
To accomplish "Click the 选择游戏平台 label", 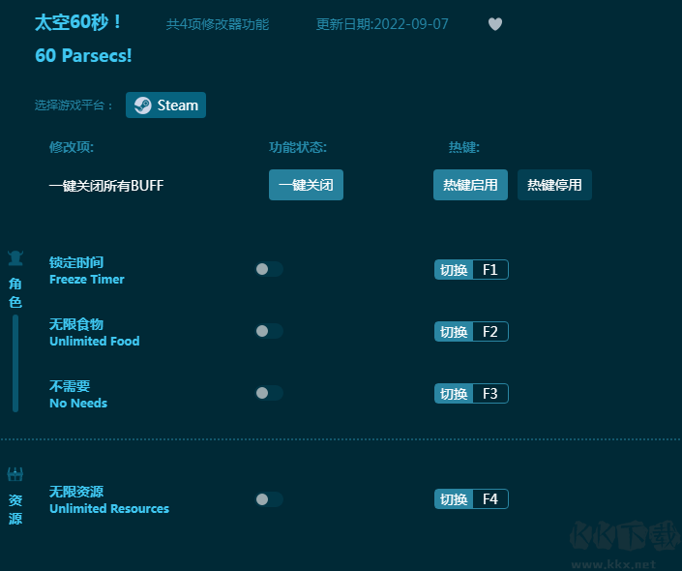I will coord(74,105).
